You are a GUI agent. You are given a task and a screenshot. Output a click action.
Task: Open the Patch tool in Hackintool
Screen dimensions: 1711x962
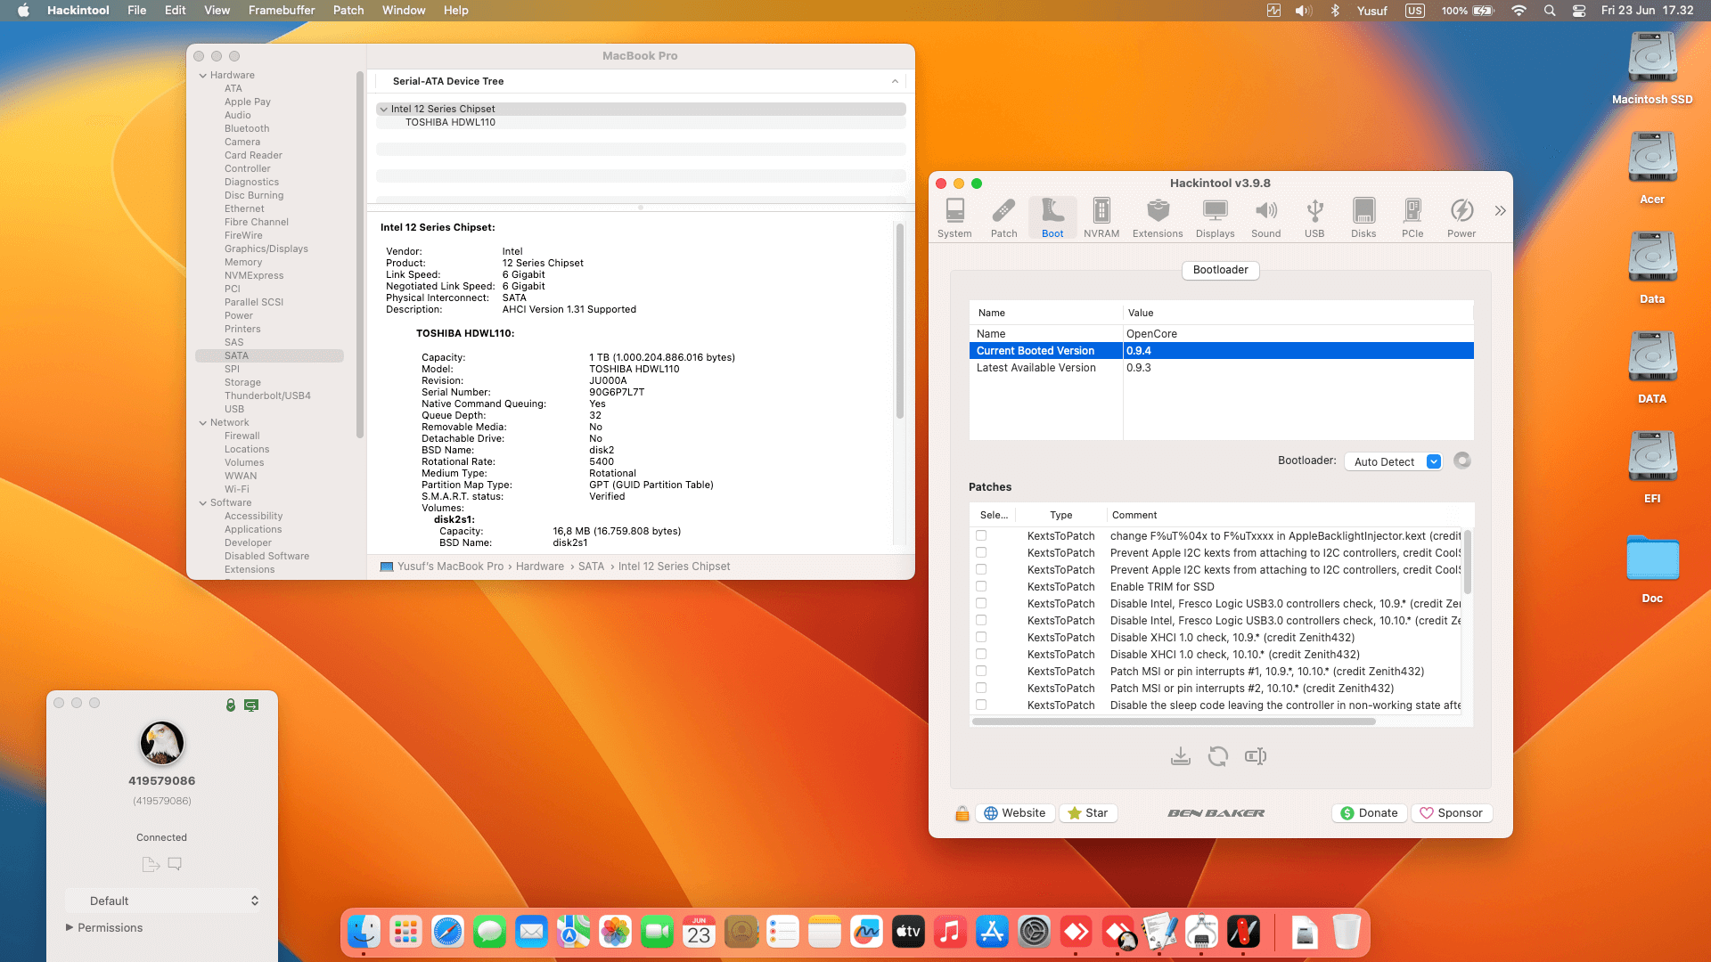tap(1003, 218)
